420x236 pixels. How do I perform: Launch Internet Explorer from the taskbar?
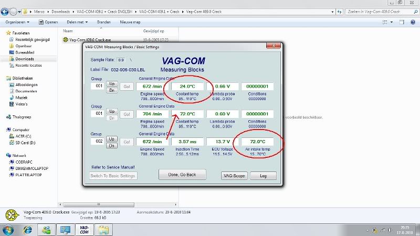(x=27, y=229)
